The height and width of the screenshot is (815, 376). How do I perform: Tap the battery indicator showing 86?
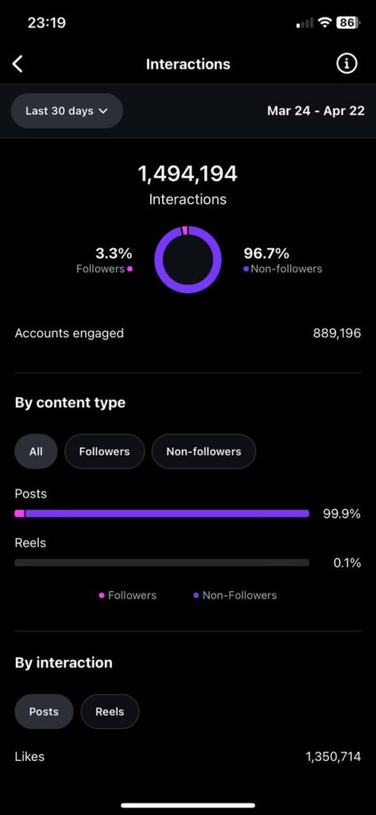[x=348, y=23]
